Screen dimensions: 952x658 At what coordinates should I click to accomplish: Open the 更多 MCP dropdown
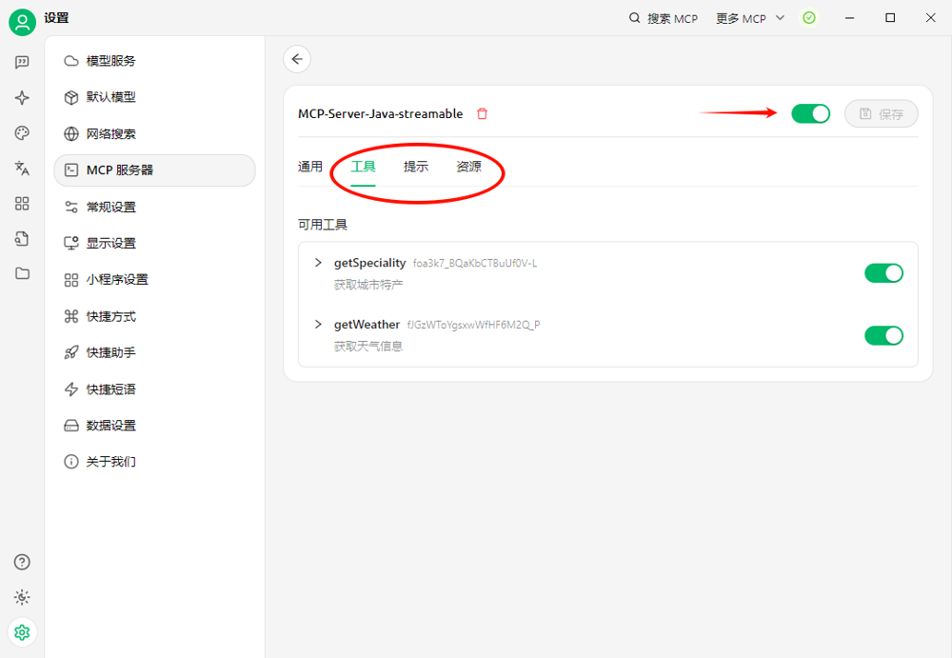coord(750,18)
